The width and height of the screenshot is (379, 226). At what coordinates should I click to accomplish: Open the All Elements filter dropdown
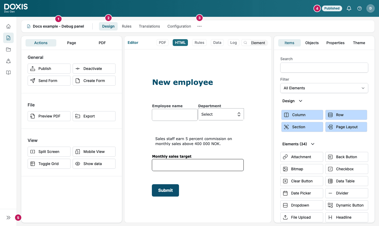(x=324, y=88)
